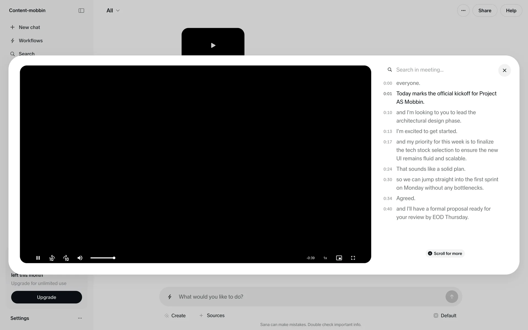
Task: Click the Scroll for more button
Action: (445, 254)
